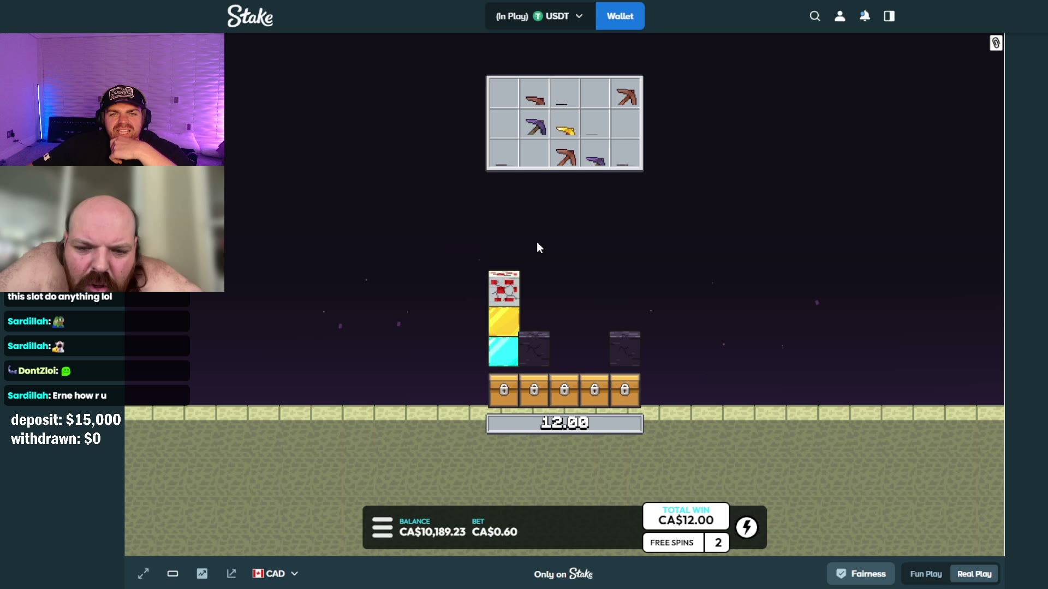Screen dimensions: 1048x589
Task: Switch to theatre mode rectangle icon
Action: click(x=173, y=574)
